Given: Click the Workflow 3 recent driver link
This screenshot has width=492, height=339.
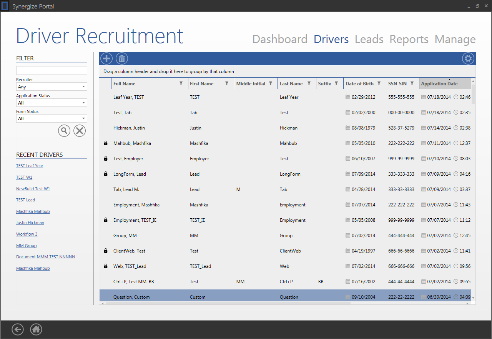Looking at the screenshot, I should click(x=27, y=234).
